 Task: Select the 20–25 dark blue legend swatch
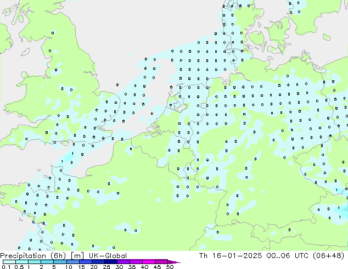(x=98, y=262)
